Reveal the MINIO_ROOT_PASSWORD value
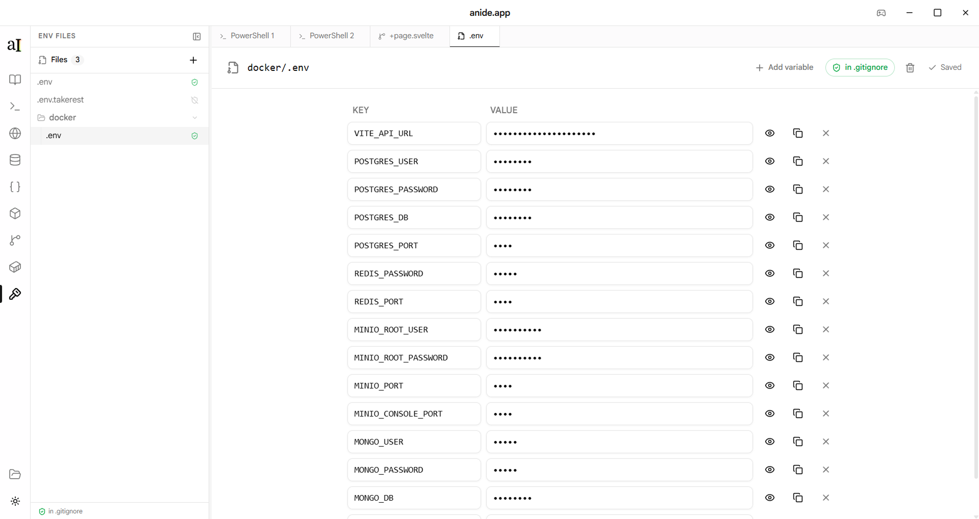Viewport: 979px width, 519px height. [x=770, y=357]
